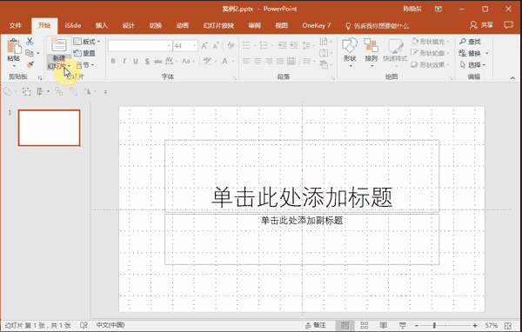Viewport: 522px width, 332px height.
Task: Click the Decrease Indent icon
Action: tap(282, 45)
